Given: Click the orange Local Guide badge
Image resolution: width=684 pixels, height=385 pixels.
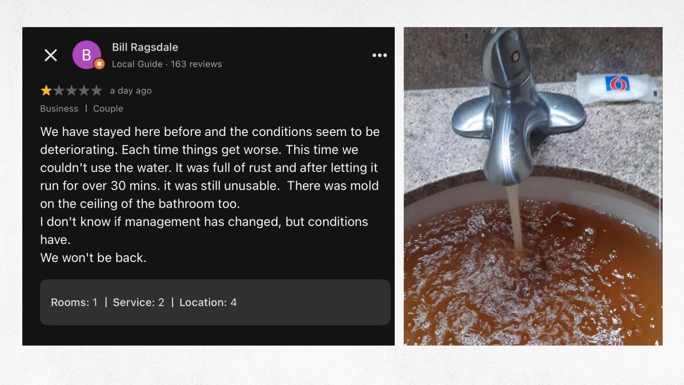Looking at the screenshot, I should [99, 64].
